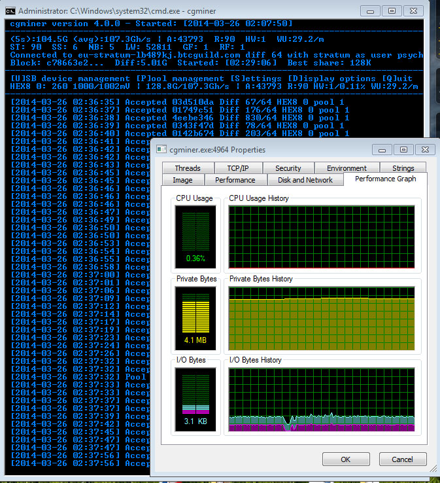Click the 'ST: 90 SS: 6' stats line
The height and width of the screenshot is (483, 440).
[x=127, y=47]
